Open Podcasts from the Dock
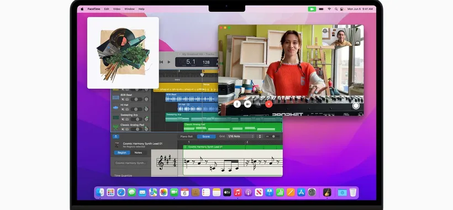Screen dimensions: 453x210 point(248,192)
